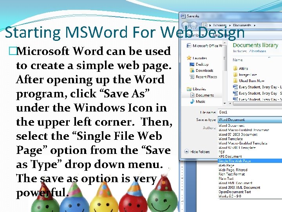Viewport: 282px width, 212px height.
Task: Select the Favorites star item
Action: coord(197,58)
